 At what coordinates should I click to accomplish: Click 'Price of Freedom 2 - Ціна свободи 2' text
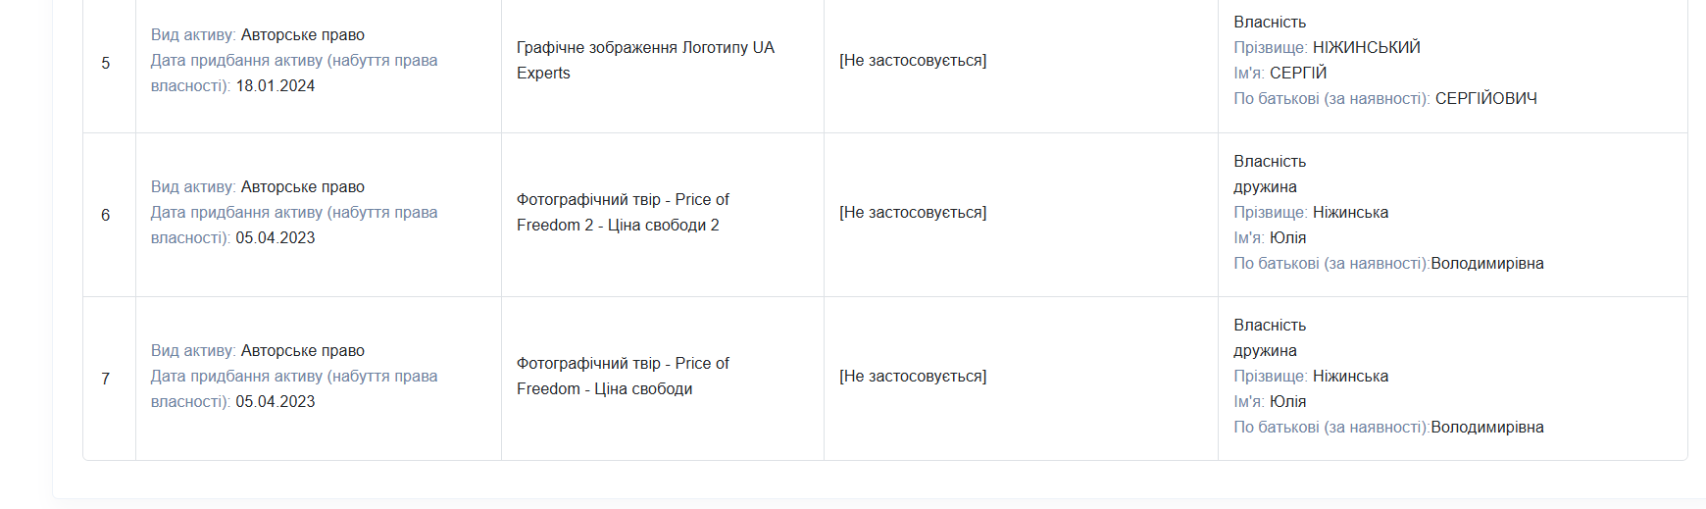[x=623, y=213]
